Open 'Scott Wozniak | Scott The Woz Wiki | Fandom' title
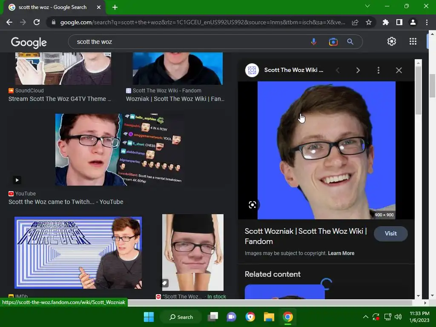436x327 pixels. 306,236
